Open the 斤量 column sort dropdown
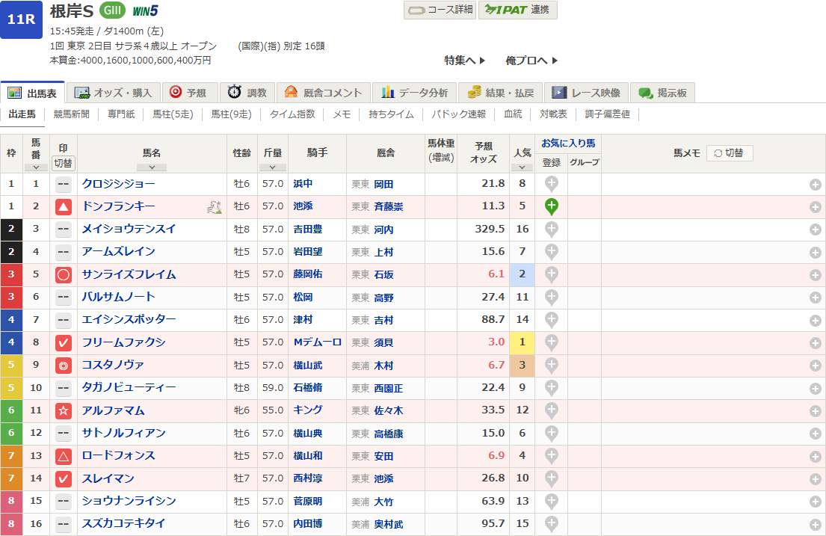 point(272,167)
